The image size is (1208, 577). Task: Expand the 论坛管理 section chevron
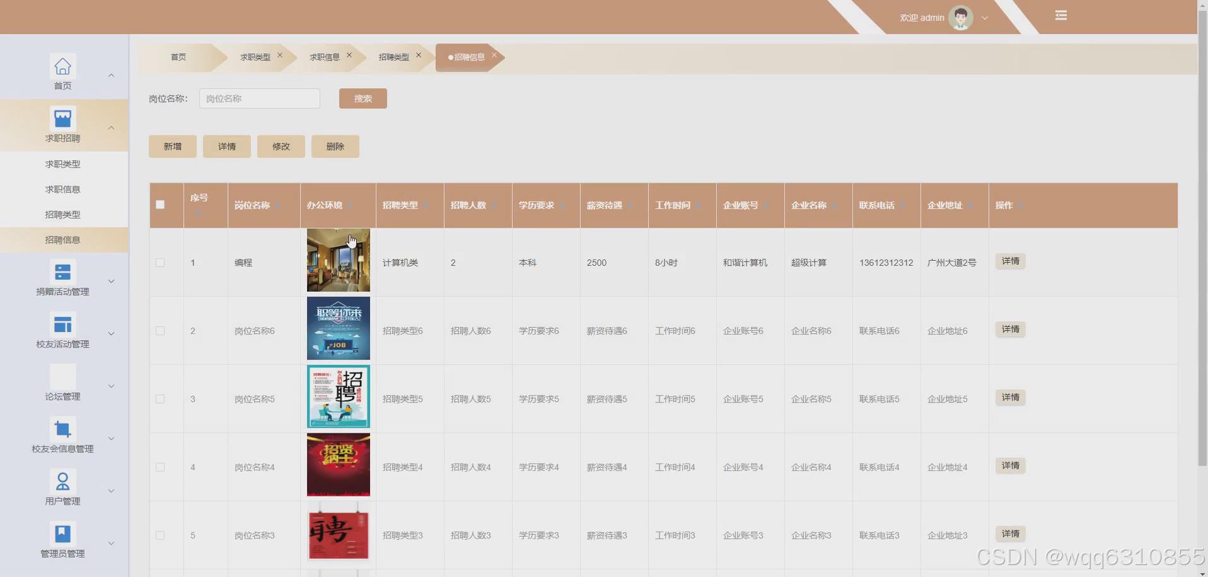[111, 386]
